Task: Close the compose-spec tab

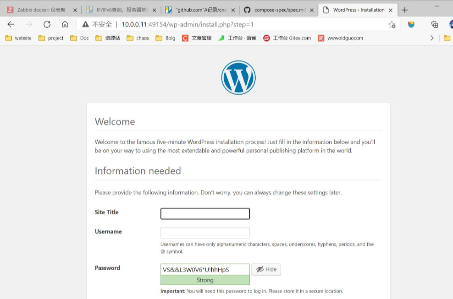Action: tap(312, 10)
